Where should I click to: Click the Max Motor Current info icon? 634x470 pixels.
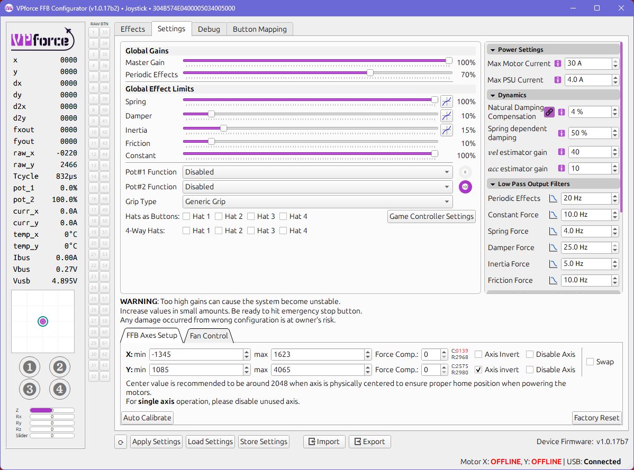click(558, 63)
